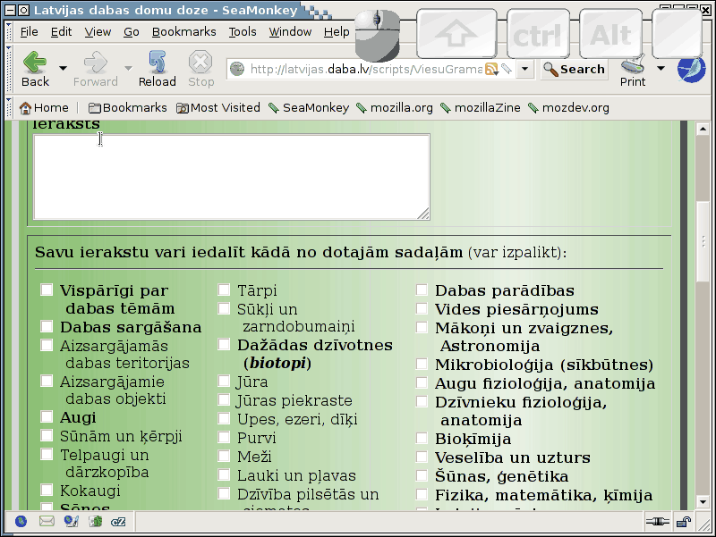This screenshot has width=716, height=537.
Task: Check the Meži category
Action: pyautogui.click(x=224, y=456)
